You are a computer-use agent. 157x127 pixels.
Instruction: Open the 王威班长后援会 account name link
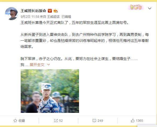33,11
